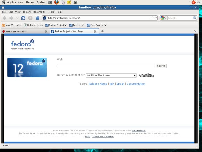202x152 pixels.
Task: Click the Fedora logo on the page
Action: click(x=22, y=45)
